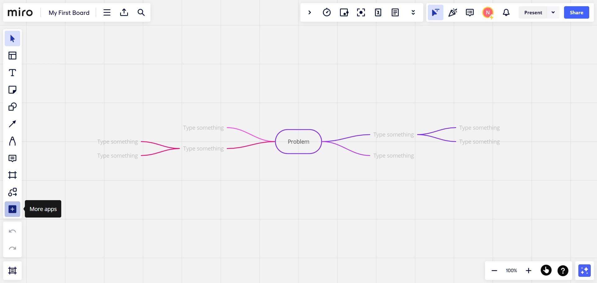Show more toolbar apps double chevron
Viewport: 597px width, 283px height.
(413, 12)
